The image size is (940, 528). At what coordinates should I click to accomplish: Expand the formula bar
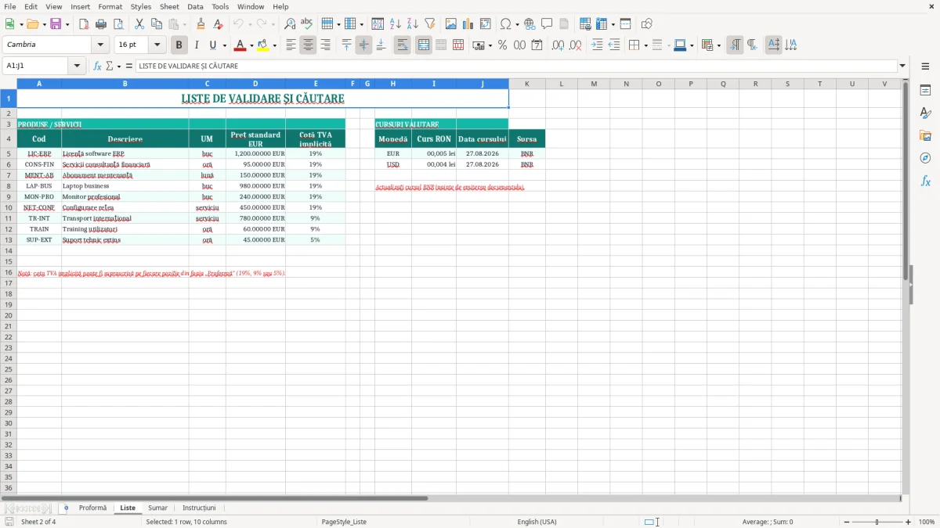click(902, 66)
